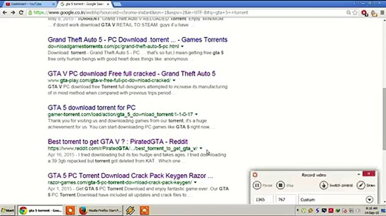Click the recorder logo in Record video window
This screenshot has height=216, width=386.
tap(255, 175)
